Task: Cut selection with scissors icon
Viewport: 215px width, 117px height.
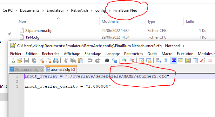Action: 66,60
